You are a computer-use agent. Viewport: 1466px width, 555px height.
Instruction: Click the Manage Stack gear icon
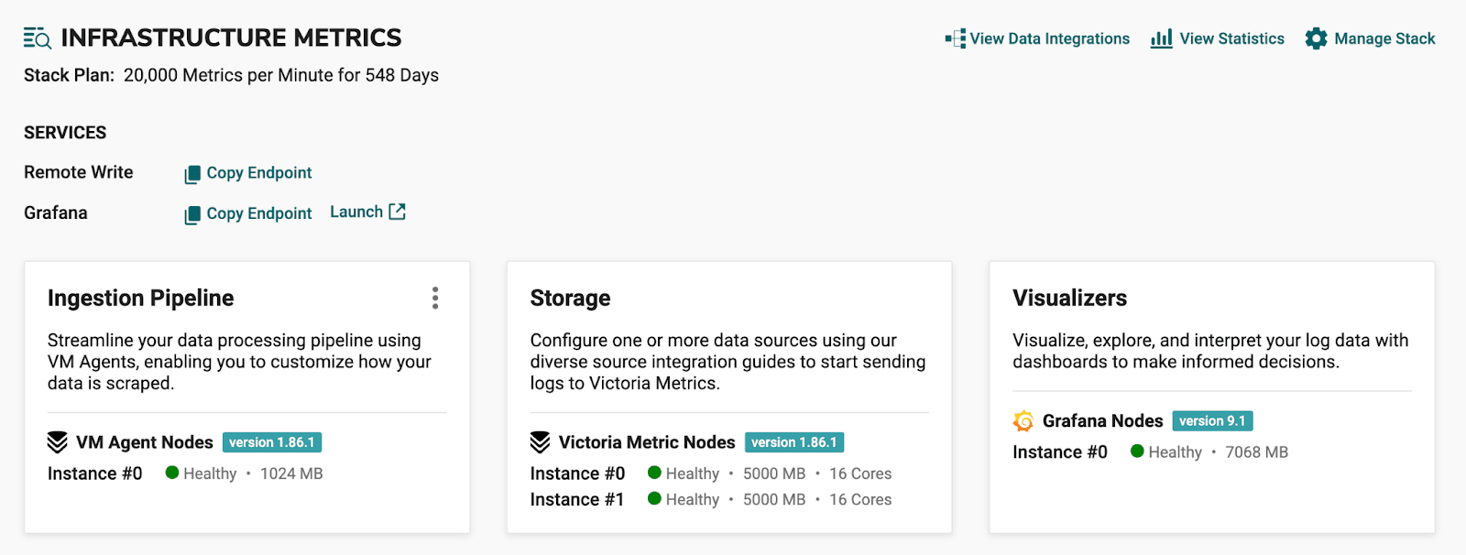[x=1316, y=38]
